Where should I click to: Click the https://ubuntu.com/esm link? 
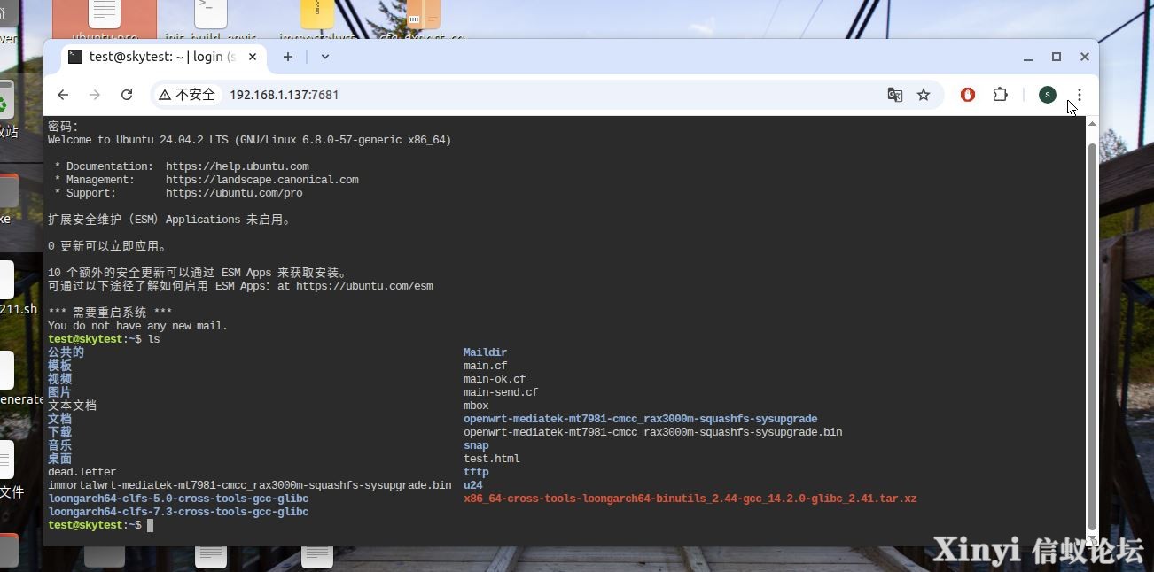(x=364, y=286)
